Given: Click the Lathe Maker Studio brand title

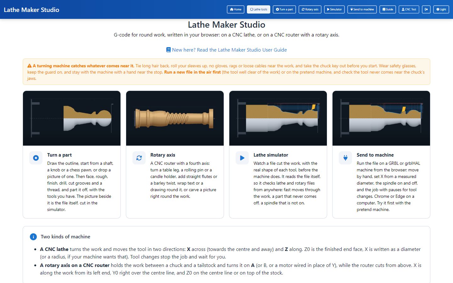Looking at the screenshot, I should (x=31, y=10).
